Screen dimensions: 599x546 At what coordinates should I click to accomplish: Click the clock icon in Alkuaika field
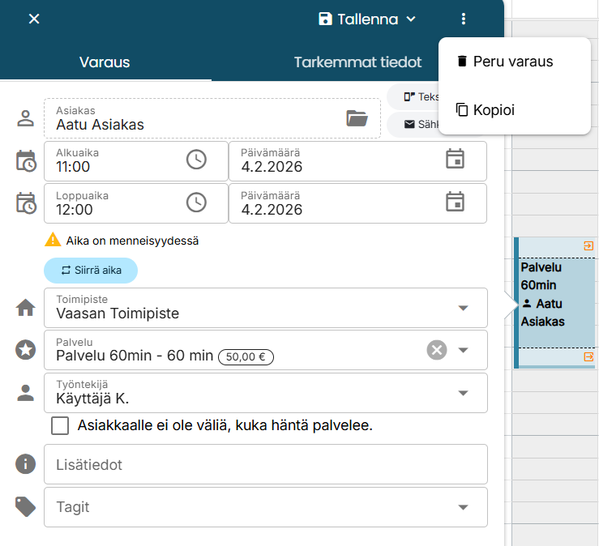pyautogui.click(x=196, y=160)
